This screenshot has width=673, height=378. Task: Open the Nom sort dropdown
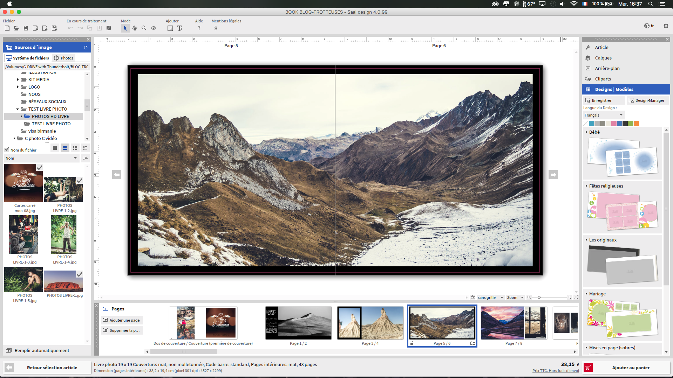(x=41, y=158)
